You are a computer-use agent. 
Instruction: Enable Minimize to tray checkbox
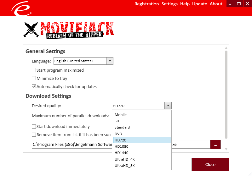(34, 78)
